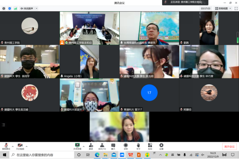The height and width of the screenshot is (159, 239).
Task: Open meeting settings gear
Action: [x=161, y=147]
